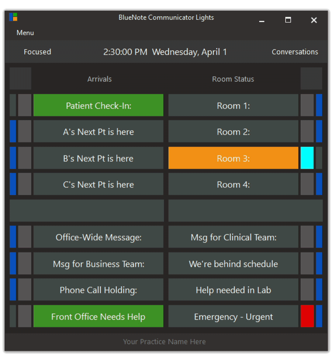
Task: Turn off the orange Room 3 light
Action: [233, 158]
